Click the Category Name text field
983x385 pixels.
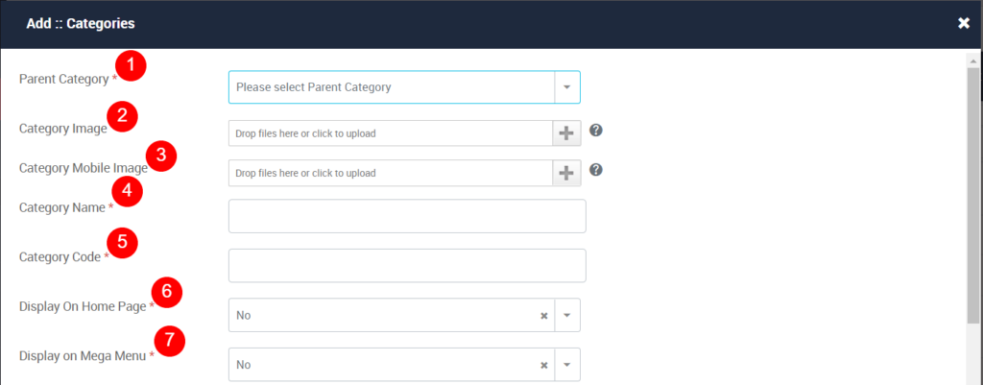407,216
